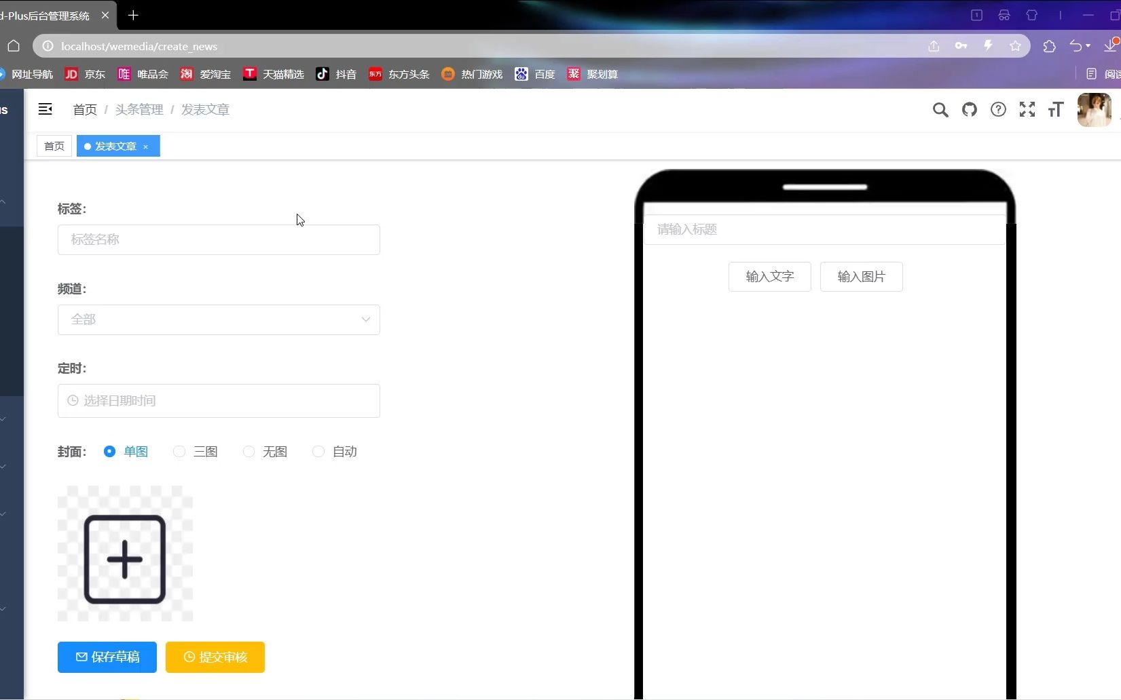Click 提交审核 button
The image size is (1121, 700).
click(215, 657)
